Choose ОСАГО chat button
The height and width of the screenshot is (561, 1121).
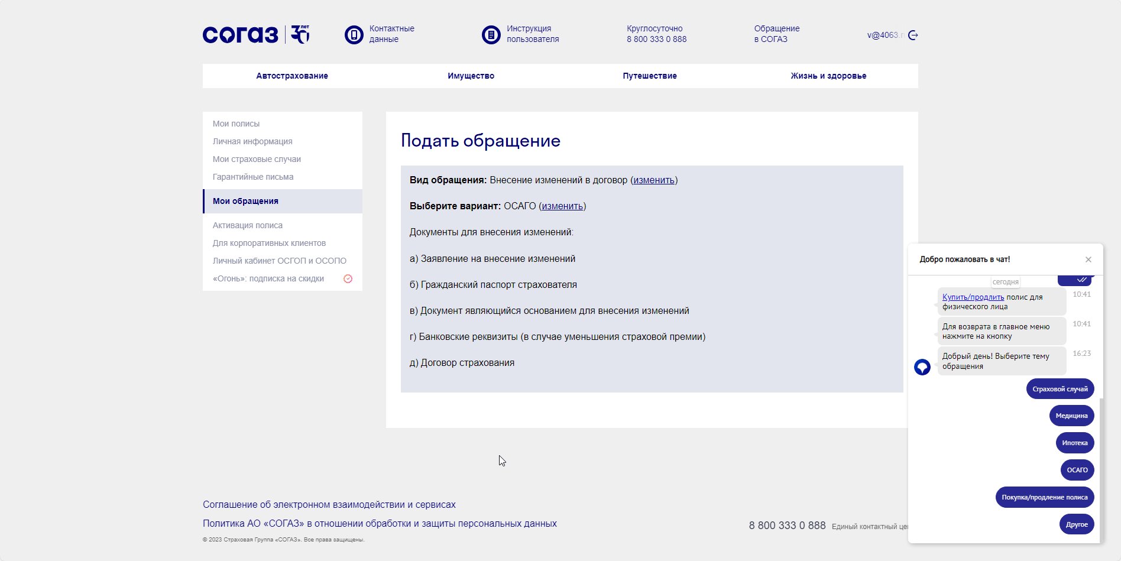coord(1077,470)
